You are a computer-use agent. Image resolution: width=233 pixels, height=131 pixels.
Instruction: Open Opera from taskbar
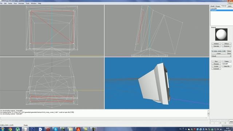[x=48, y=129]
